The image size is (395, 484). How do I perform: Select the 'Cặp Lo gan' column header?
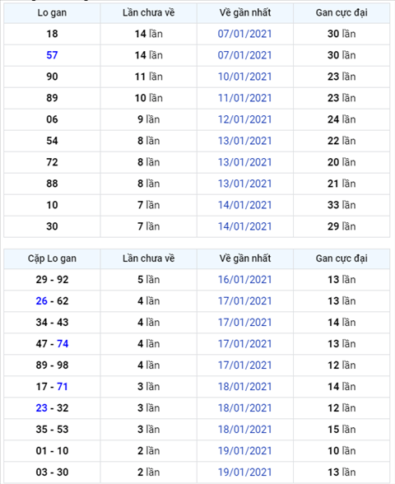coord(52,258)
